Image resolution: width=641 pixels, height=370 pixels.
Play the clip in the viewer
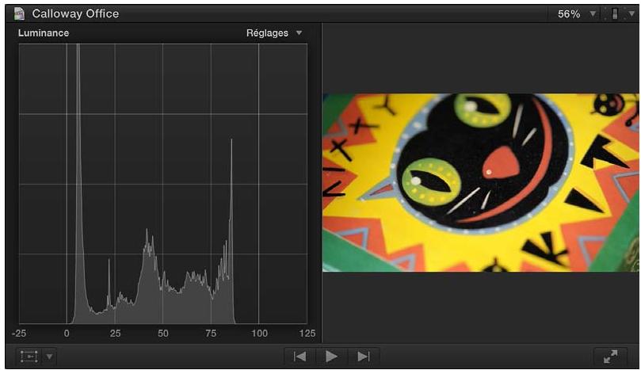click(x=331, y=357)
